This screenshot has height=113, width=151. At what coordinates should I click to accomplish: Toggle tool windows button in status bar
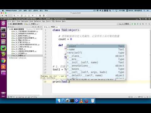point(8,97)
